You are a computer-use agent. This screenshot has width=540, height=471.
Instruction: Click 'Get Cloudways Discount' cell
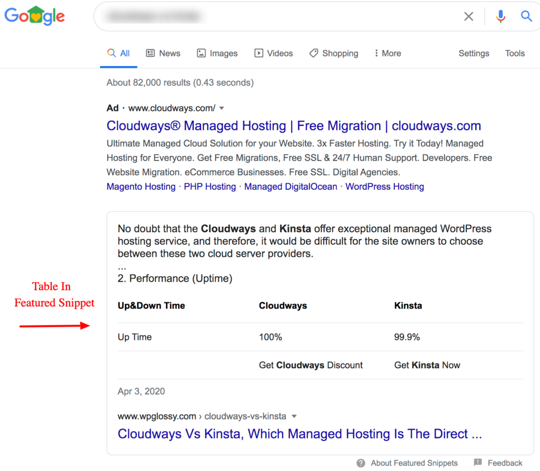[x=311, y=365]
